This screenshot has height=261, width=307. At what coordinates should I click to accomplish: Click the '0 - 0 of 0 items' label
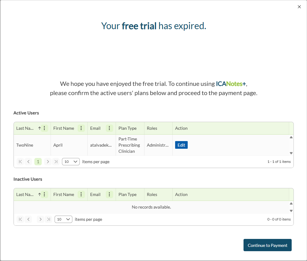tap(279, 219)
